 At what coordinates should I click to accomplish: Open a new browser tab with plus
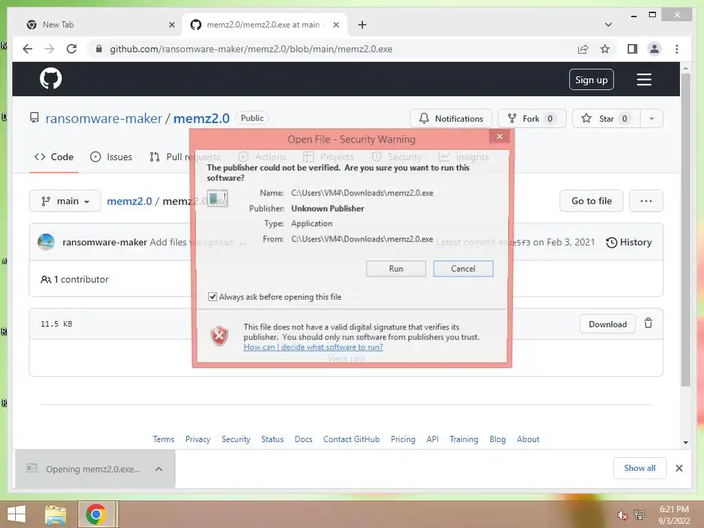tap(362, 25)
